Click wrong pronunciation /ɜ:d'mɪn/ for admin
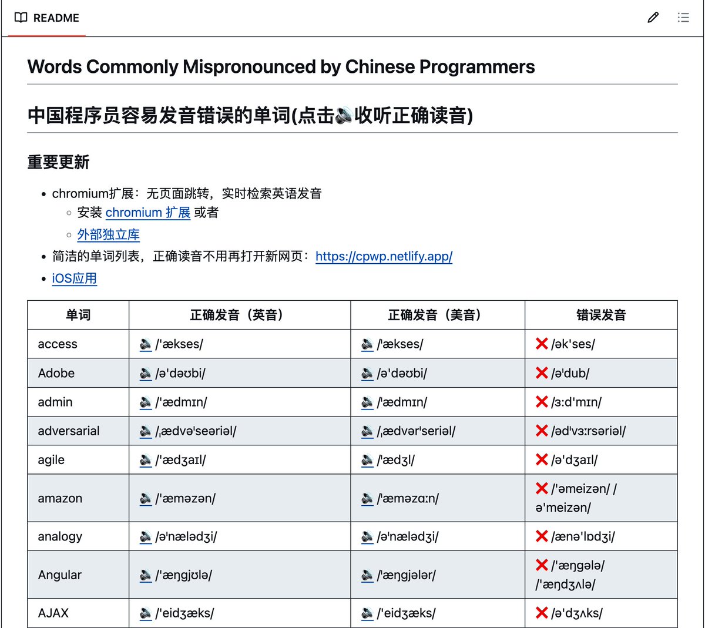Viewport: 705px width, 628px height. (576, 402)
